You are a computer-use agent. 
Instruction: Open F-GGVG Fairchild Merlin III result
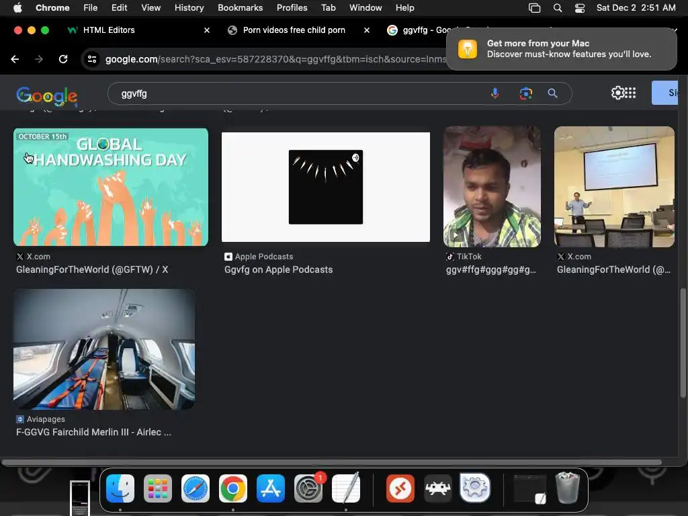93,432
